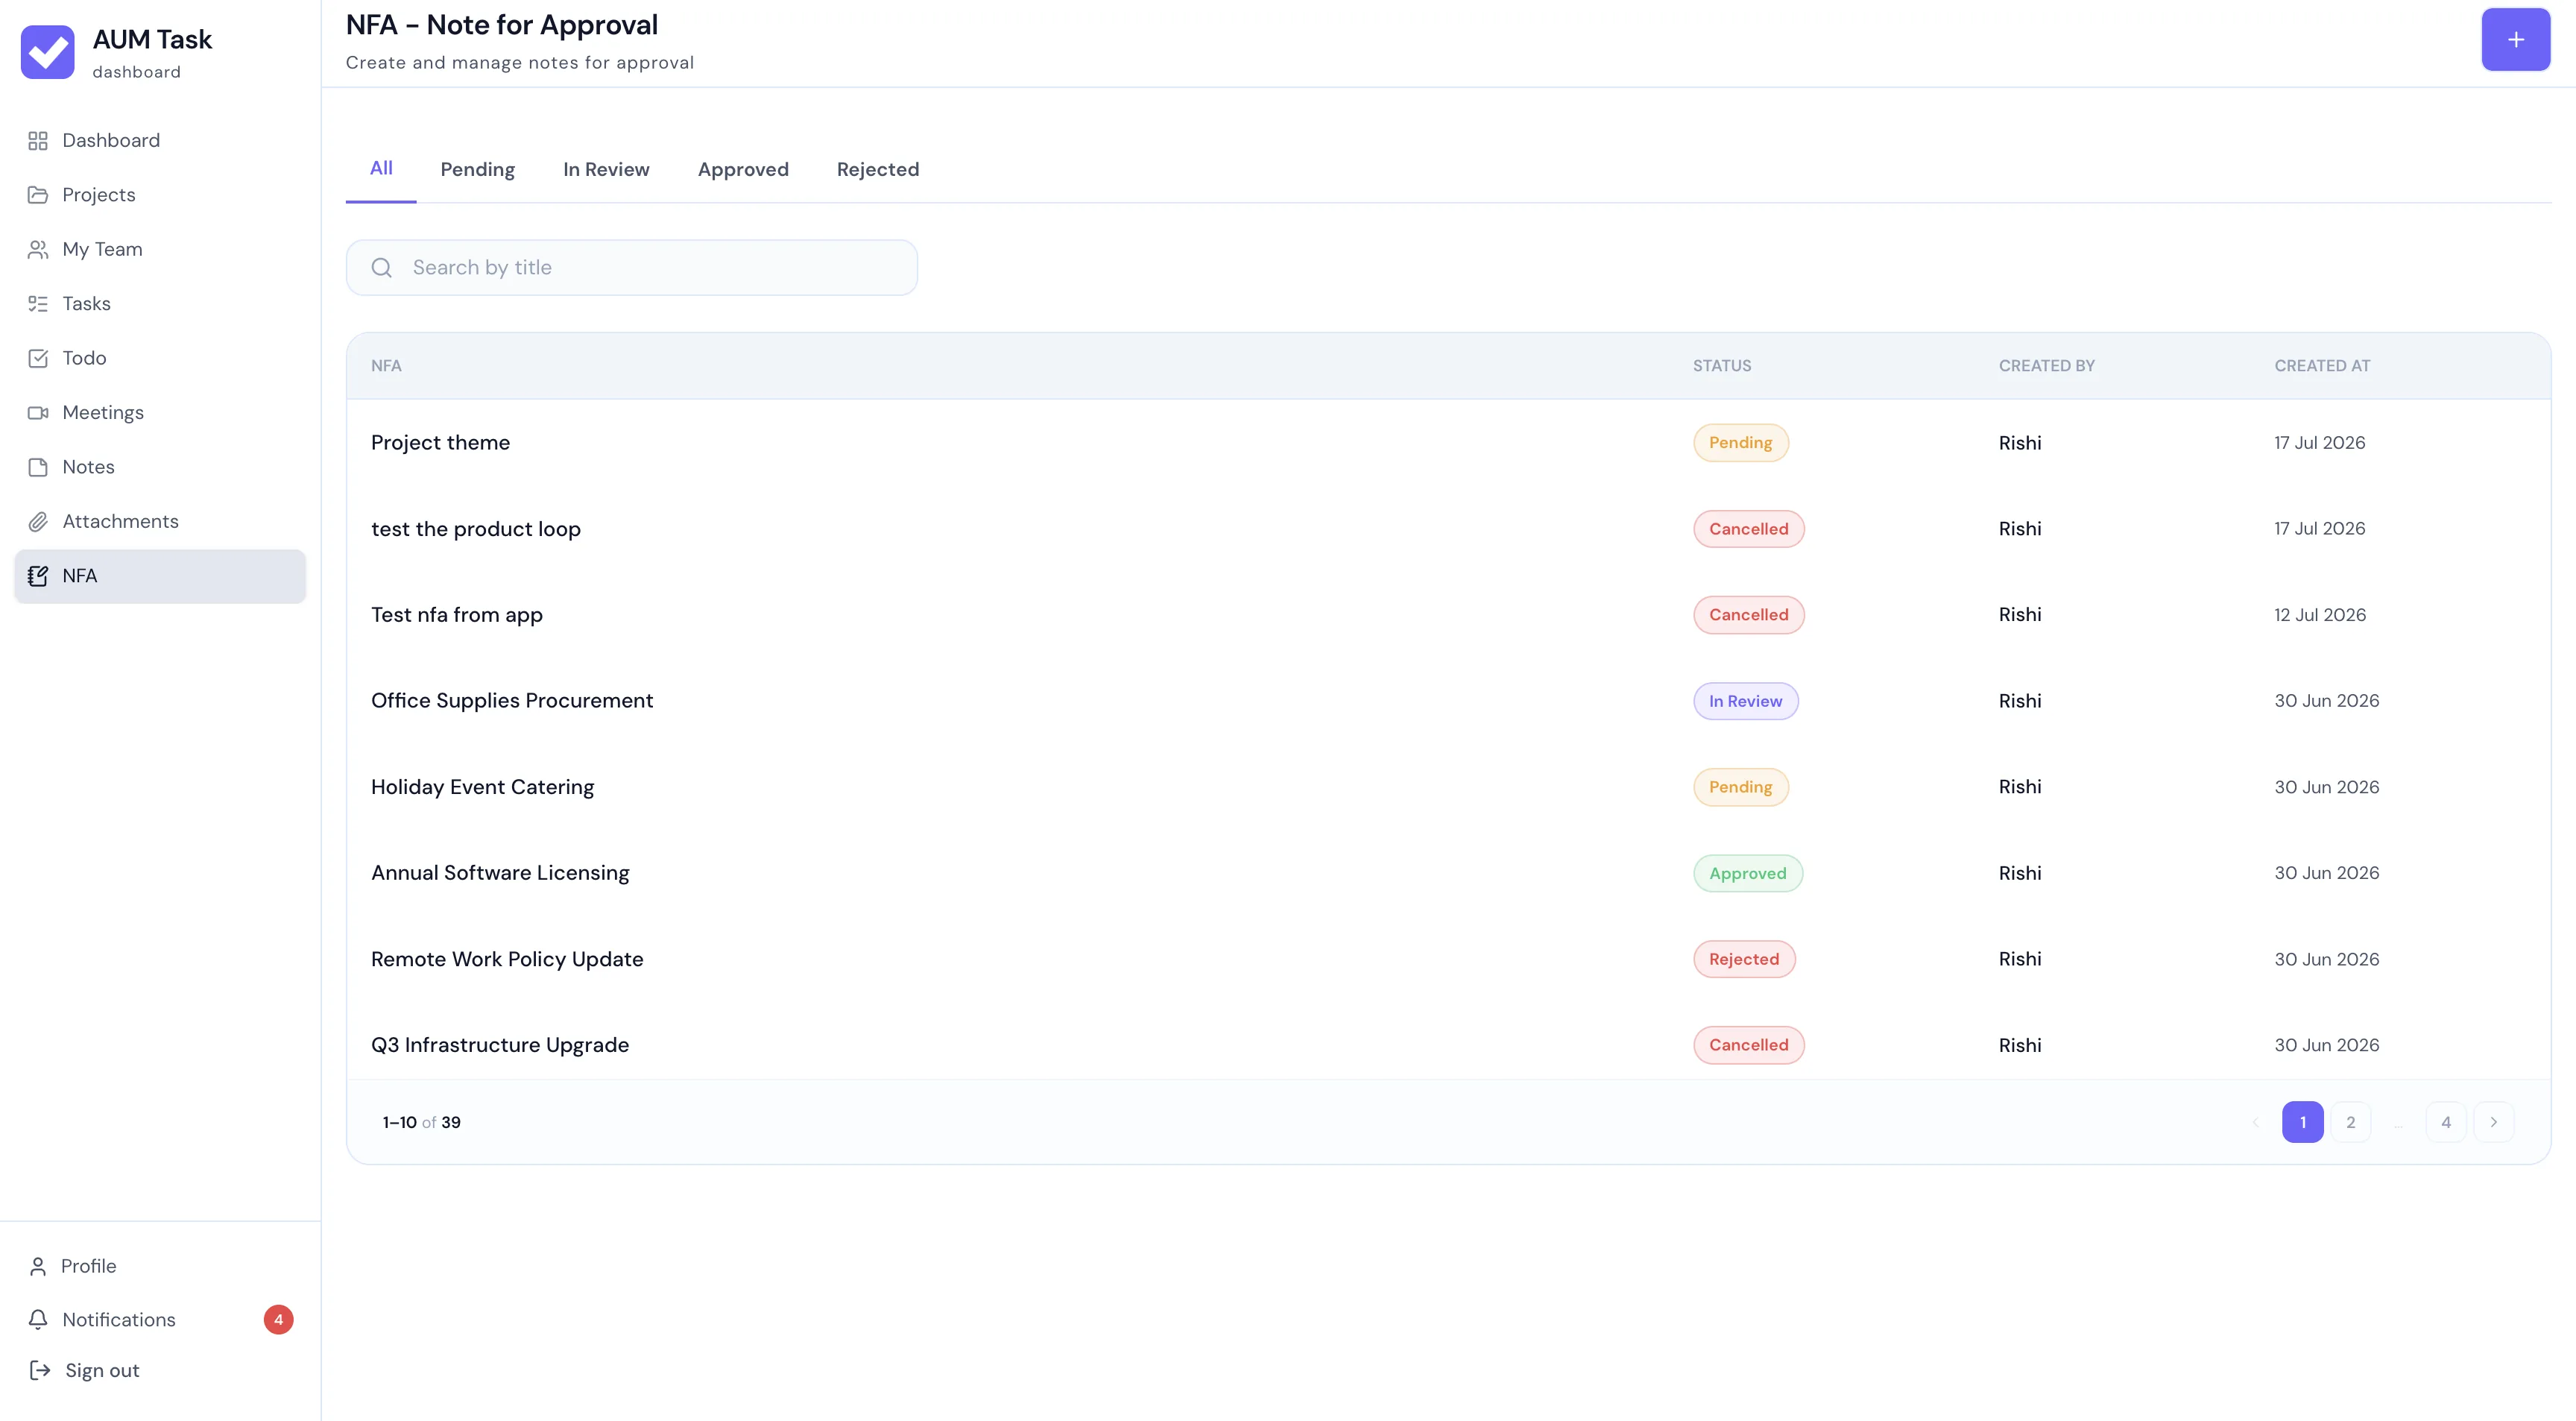Image resolution: width=2576 pixels, height=1421 pixels.
Task: Click the previous page left chevron
Action: pyautogui.click(x=2255, y=1122)
